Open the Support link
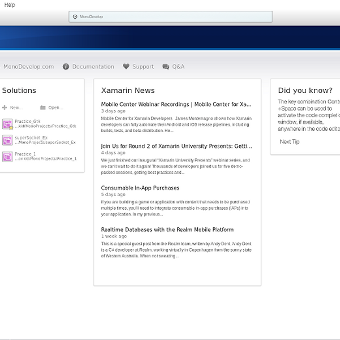Screen dimensions: 340x340 (x=143, y=66)
